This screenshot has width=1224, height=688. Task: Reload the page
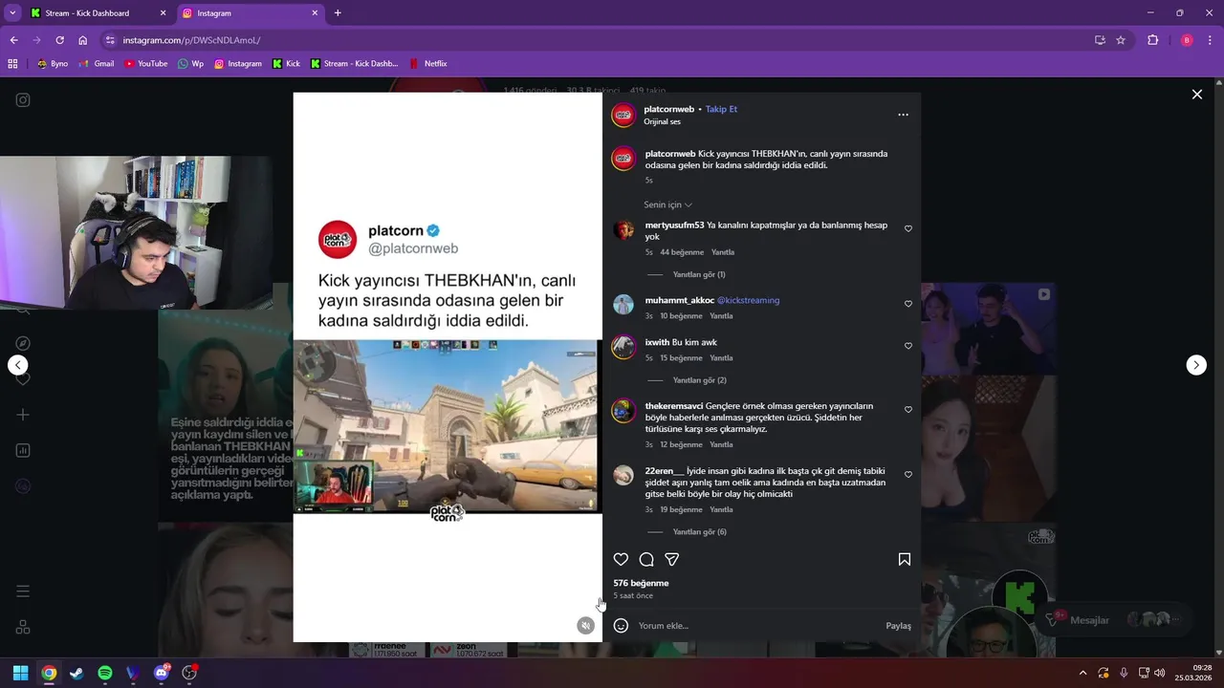coord(59,40)
